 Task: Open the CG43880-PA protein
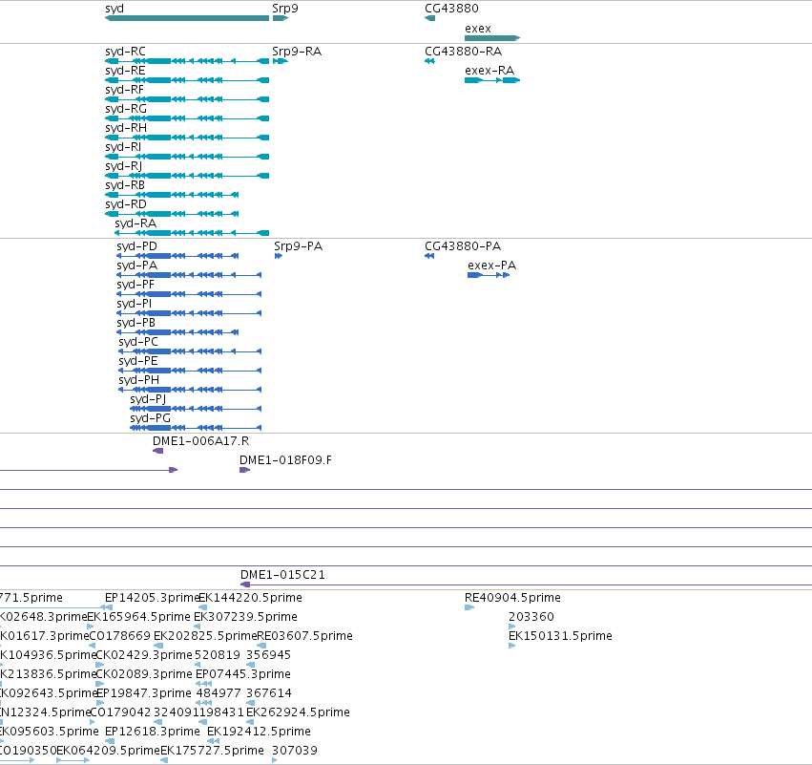[x=429, y=256]
